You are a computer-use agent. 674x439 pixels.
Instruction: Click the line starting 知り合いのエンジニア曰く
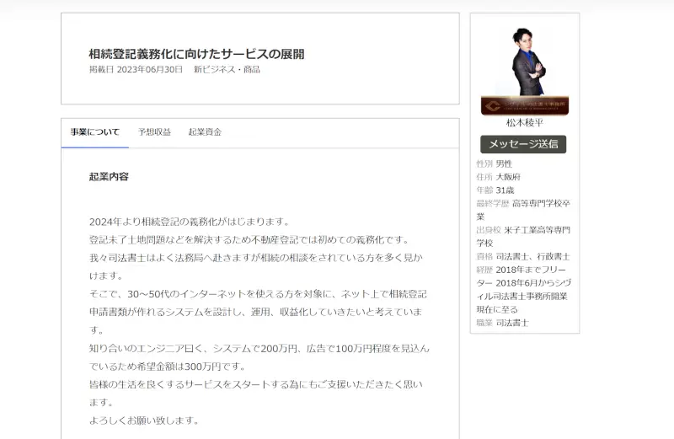point(259,348)
